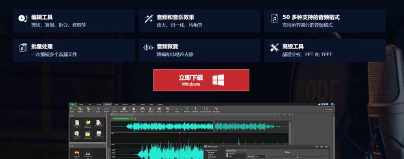Collapse the Edit panel with its arrow

pyautogui.click(x=105, y=145)
